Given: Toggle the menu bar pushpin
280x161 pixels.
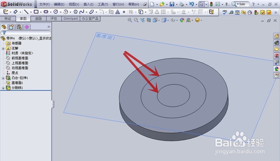Looking at the screenshot, I should tap(145, 4).
